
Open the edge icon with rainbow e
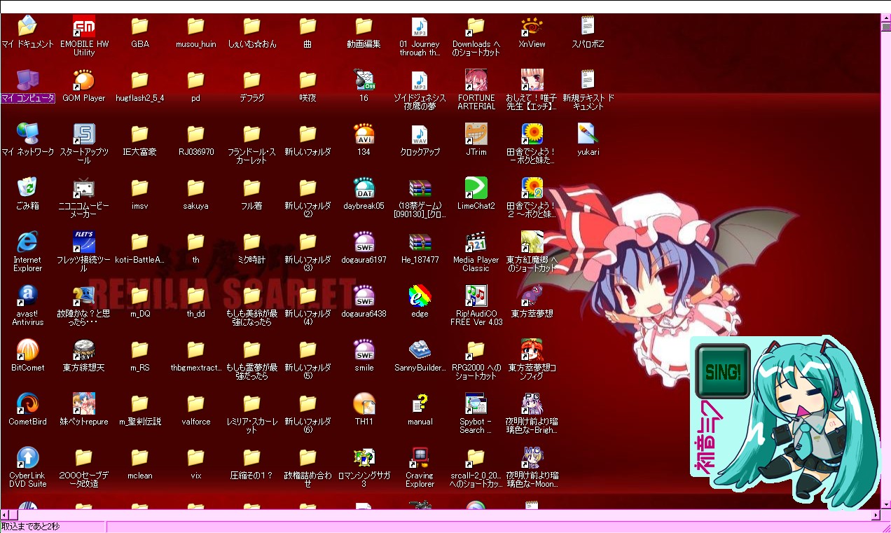tap(420, 296)
